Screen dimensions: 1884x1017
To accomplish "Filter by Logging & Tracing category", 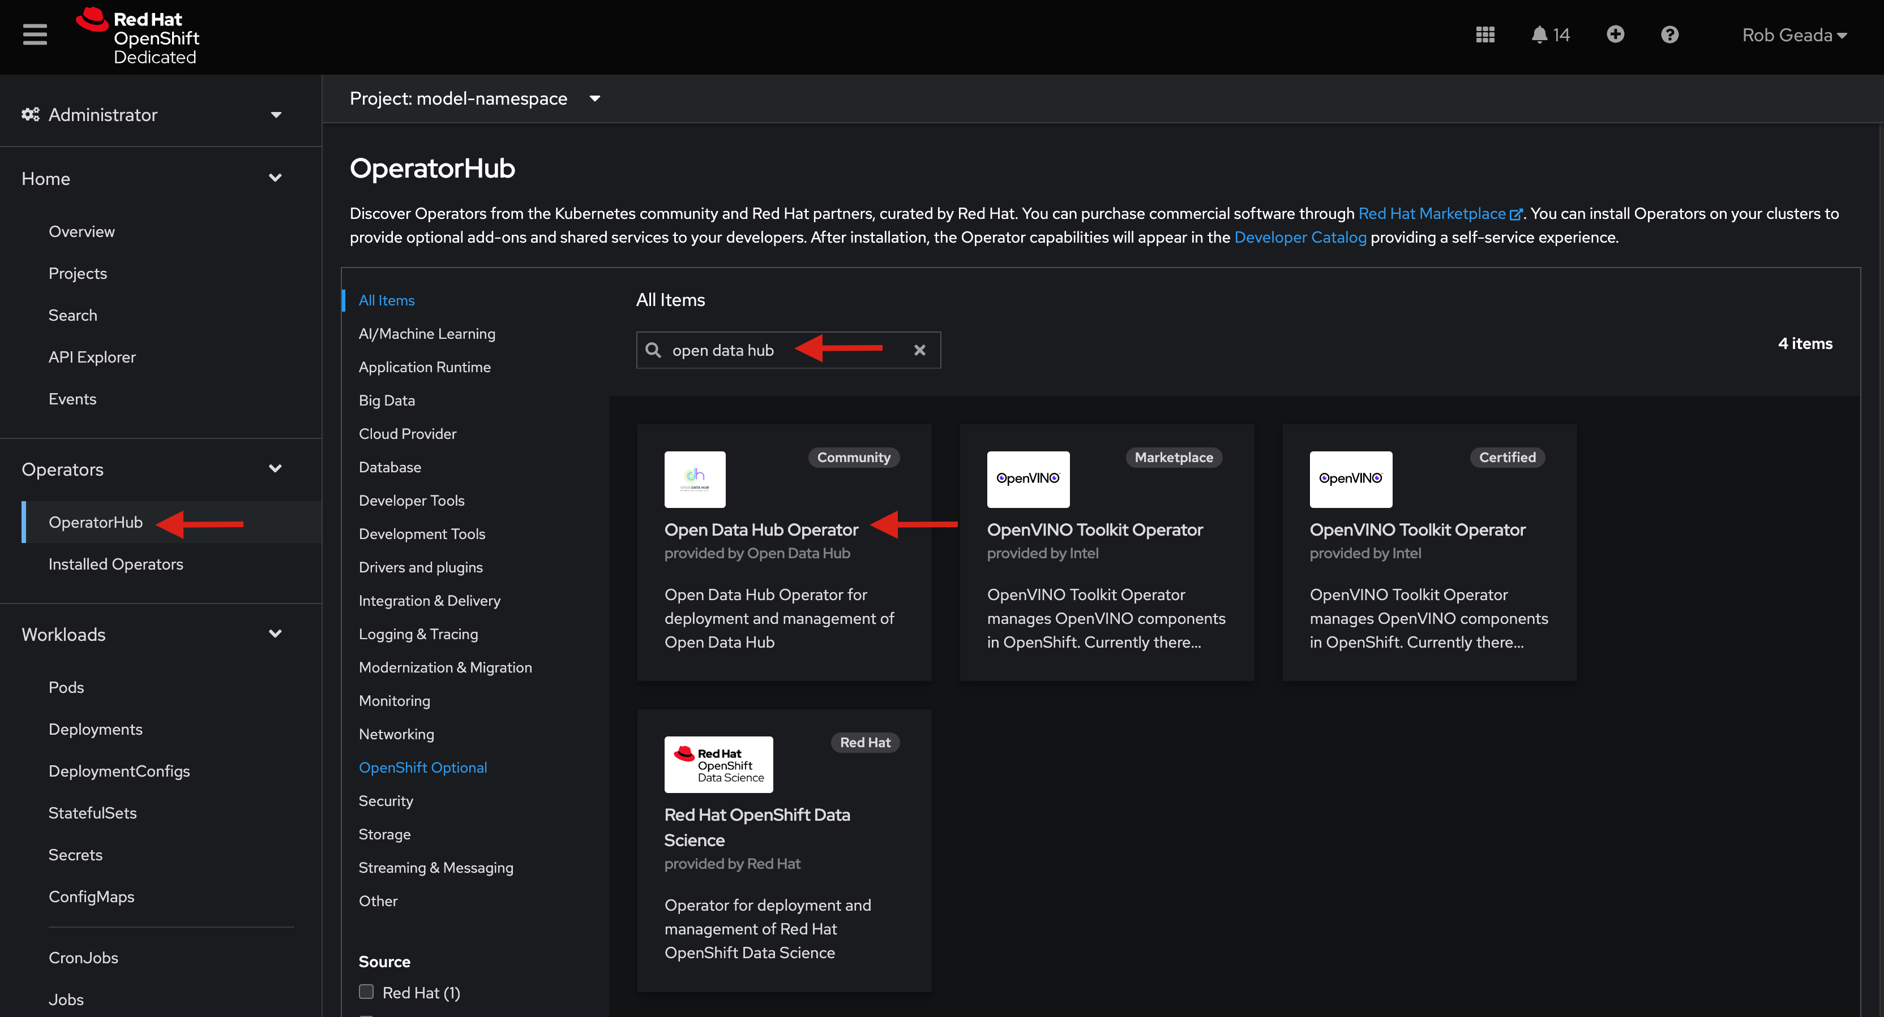I will [418, 634].
